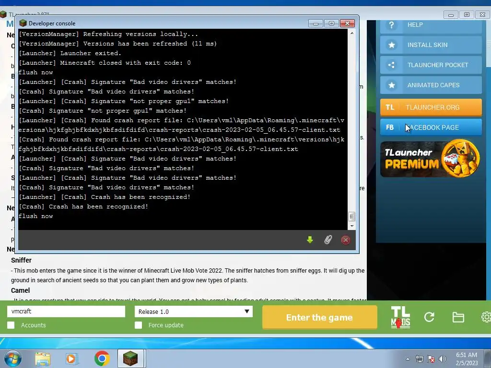Open the Release 1.0 version dropdown

194,311
